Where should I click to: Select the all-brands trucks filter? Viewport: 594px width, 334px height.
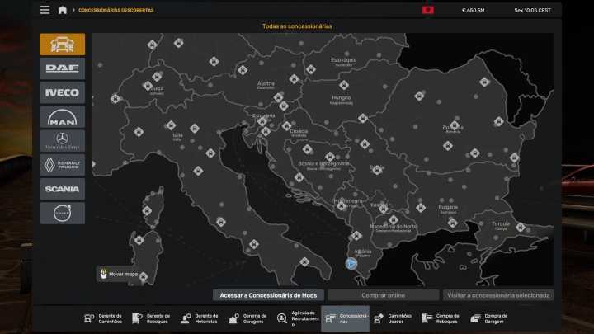[62, 45]
